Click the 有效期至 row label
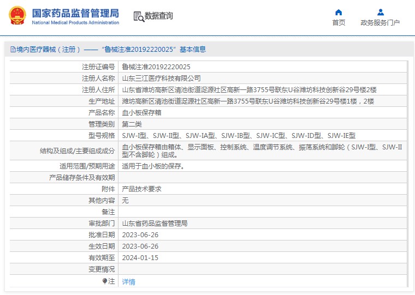 pos(102,257)
